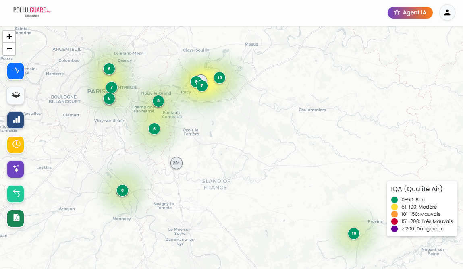
Task: Click the purple '> 200: Dangereux' color dot
Action: pyautogui.click(x=394, y=228)
